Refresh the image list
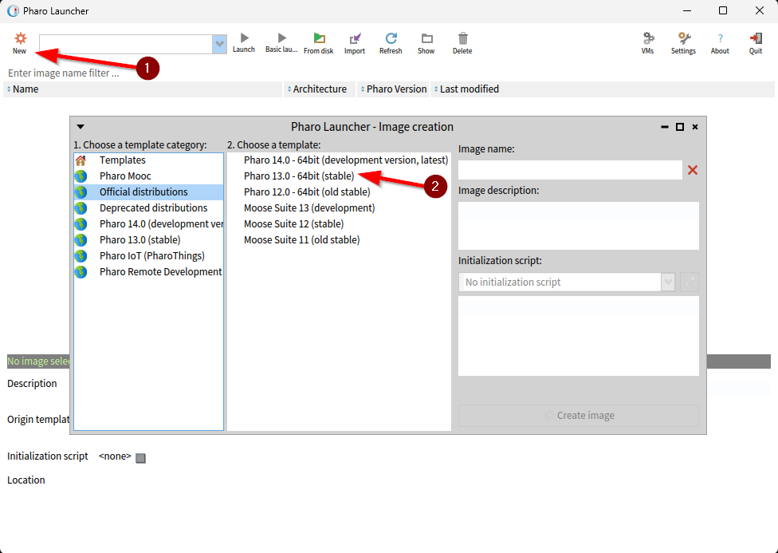This screenshot has width=778, height=553. tap(391, 38)
